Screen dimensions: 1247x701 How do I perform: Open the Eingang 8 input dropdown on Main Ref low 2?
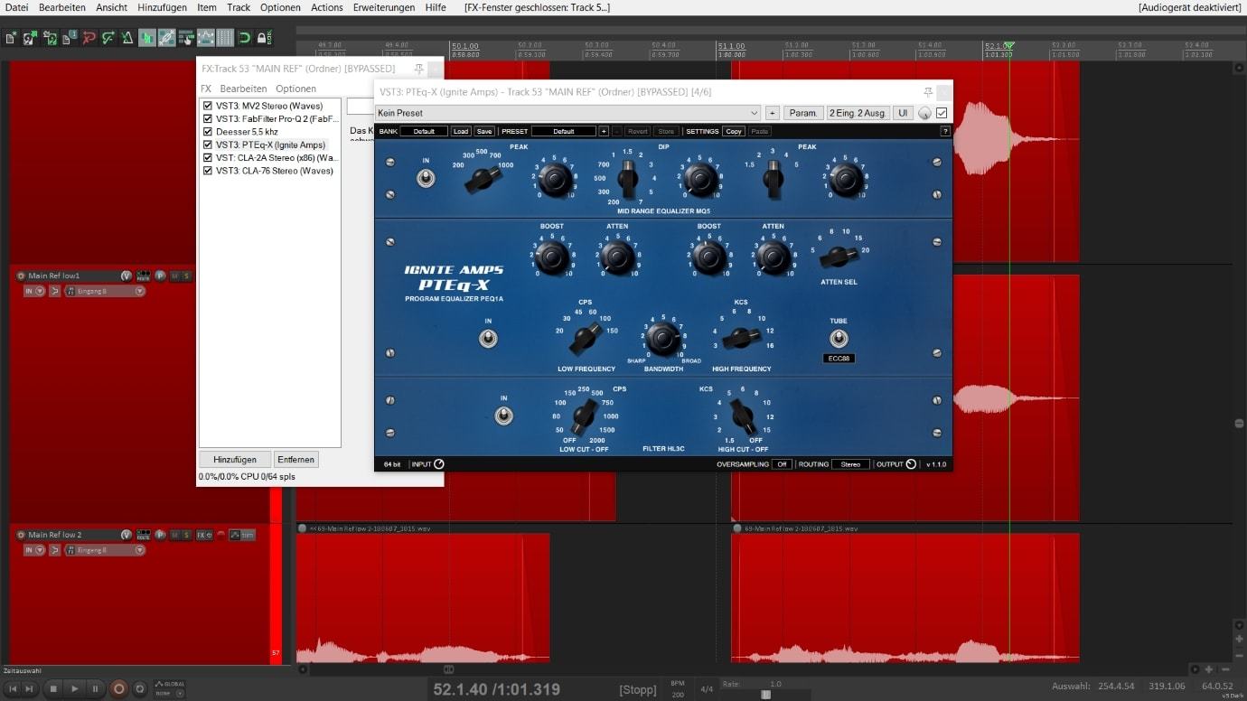point(104,549)
